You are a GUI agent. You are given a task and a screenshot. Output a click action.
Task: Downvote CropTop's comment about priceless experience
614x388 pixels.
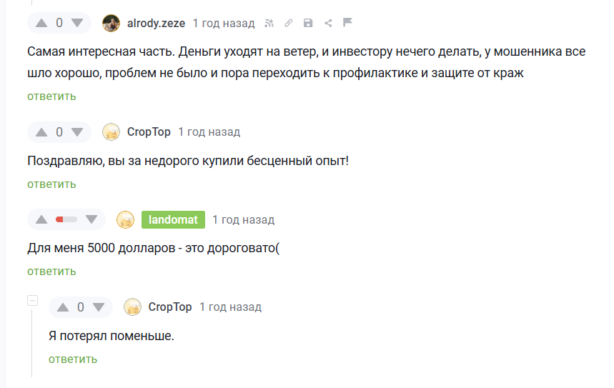click(77, 132)
